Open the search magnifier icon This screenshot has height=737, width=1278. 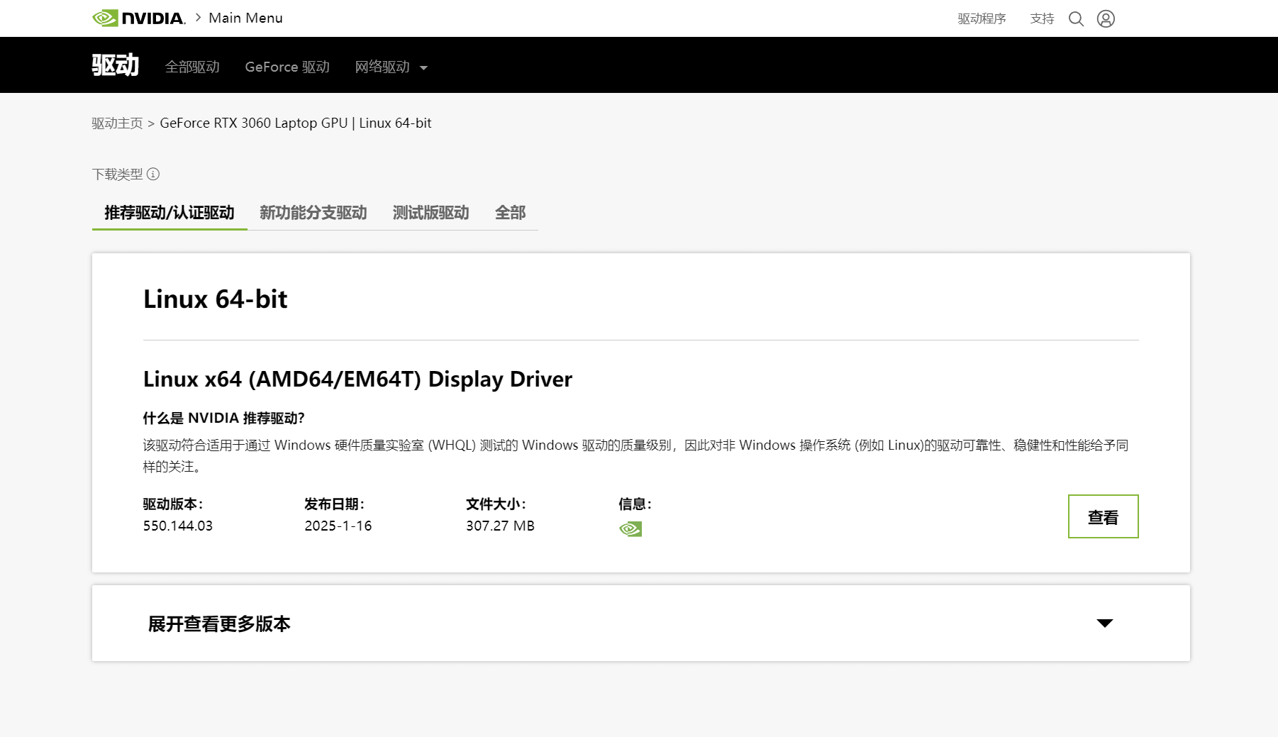pyautogui.click(x=1076, y=19)
